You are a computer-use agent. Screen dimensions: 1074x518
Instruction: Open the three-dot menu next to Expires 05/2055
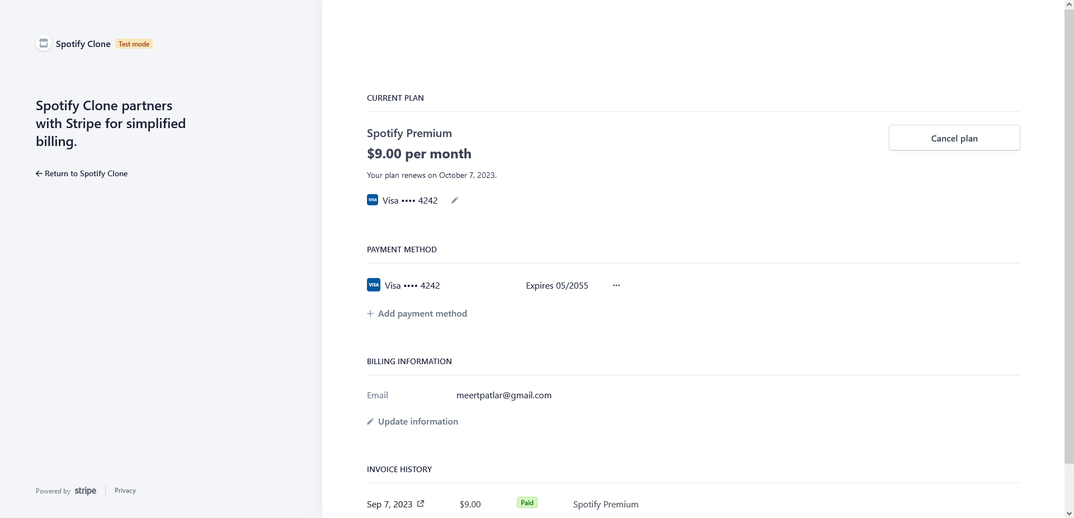[x=616, y=285]
